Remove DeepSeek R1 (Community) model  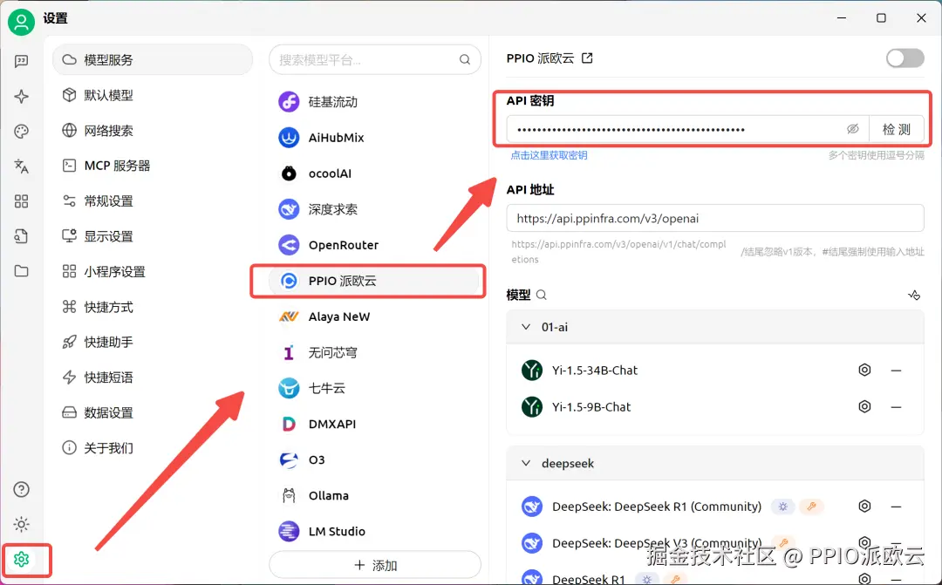tap(897, 507)
